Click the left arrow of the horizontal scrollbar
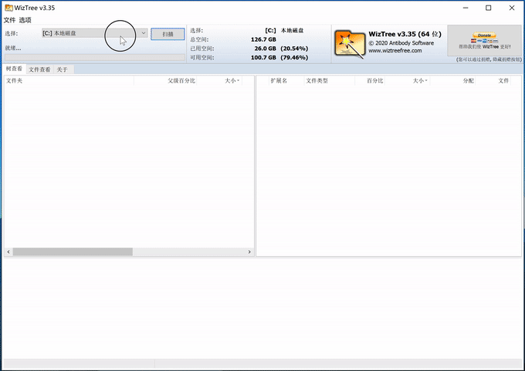Image resolution: width=525 pixels, height=371 pixels. click(x=8, y=252)
